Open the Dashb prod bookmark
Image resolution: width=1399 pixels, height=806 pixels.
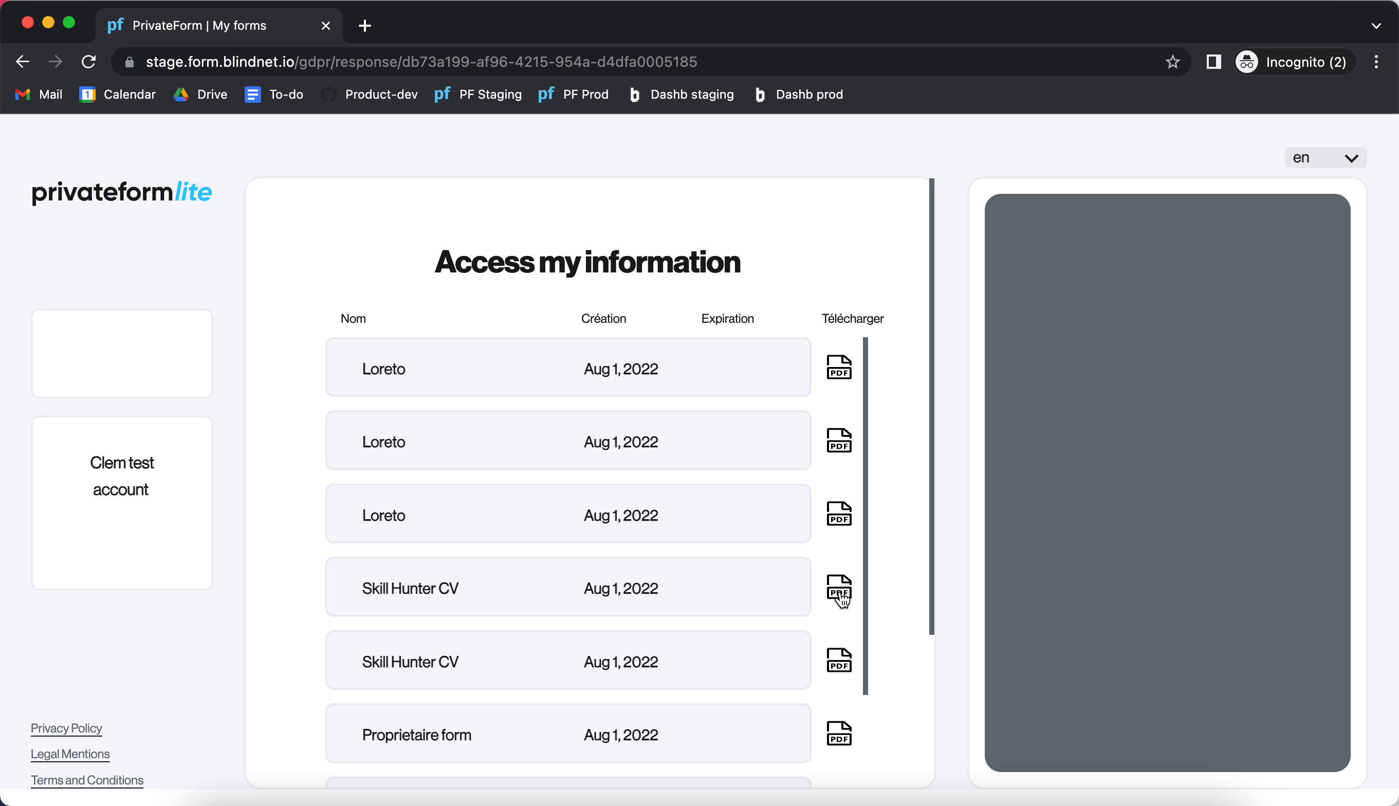point(799,95)
